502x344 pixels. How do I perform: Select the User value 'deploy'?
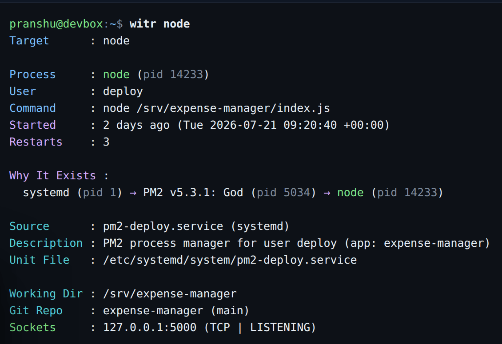click(123, 91)
